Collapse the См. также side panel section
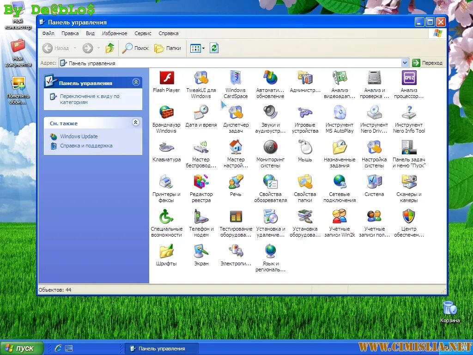This screenshot has height=355, width=473. click(x=136, y=122)
